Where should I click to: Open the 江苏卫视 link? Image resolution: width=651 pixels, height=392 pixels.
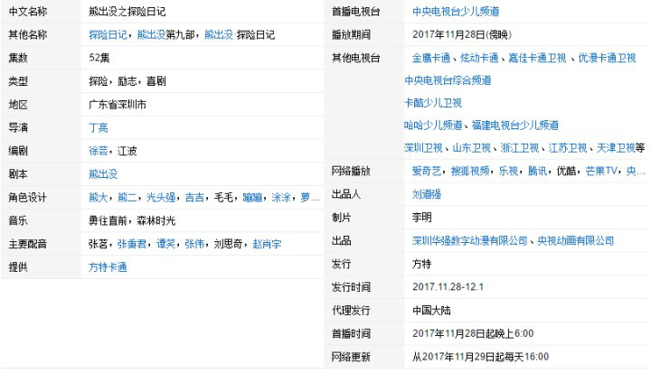tap(568, 148)
